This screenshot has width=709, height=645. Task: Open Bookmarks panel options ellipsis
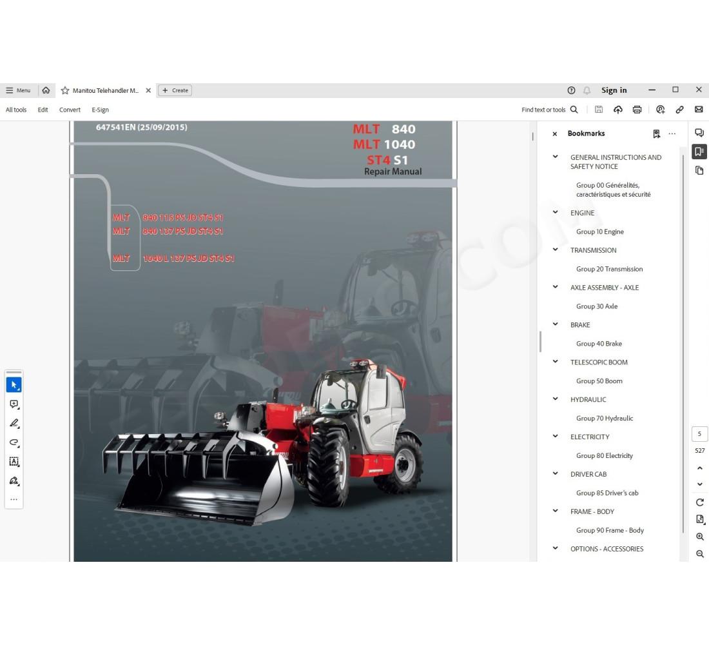[672, 134]
